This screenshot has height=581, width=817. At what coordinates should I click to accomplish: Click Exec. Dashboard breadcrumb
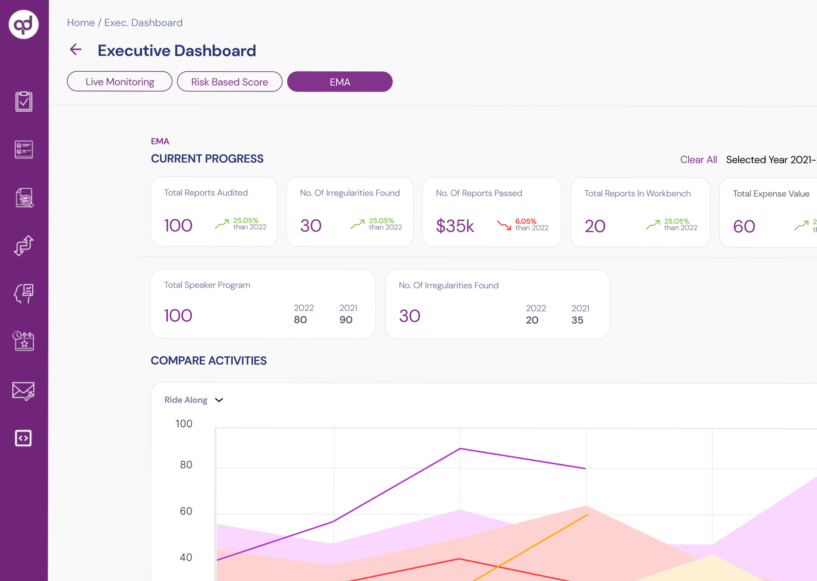(143, 23)
